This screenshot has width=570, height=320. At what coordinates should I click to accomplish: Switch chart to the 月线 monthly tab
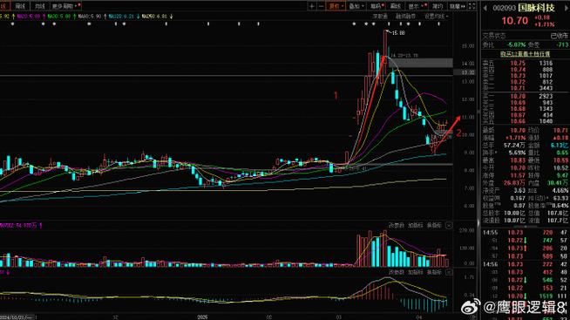[x=39, y=6]
